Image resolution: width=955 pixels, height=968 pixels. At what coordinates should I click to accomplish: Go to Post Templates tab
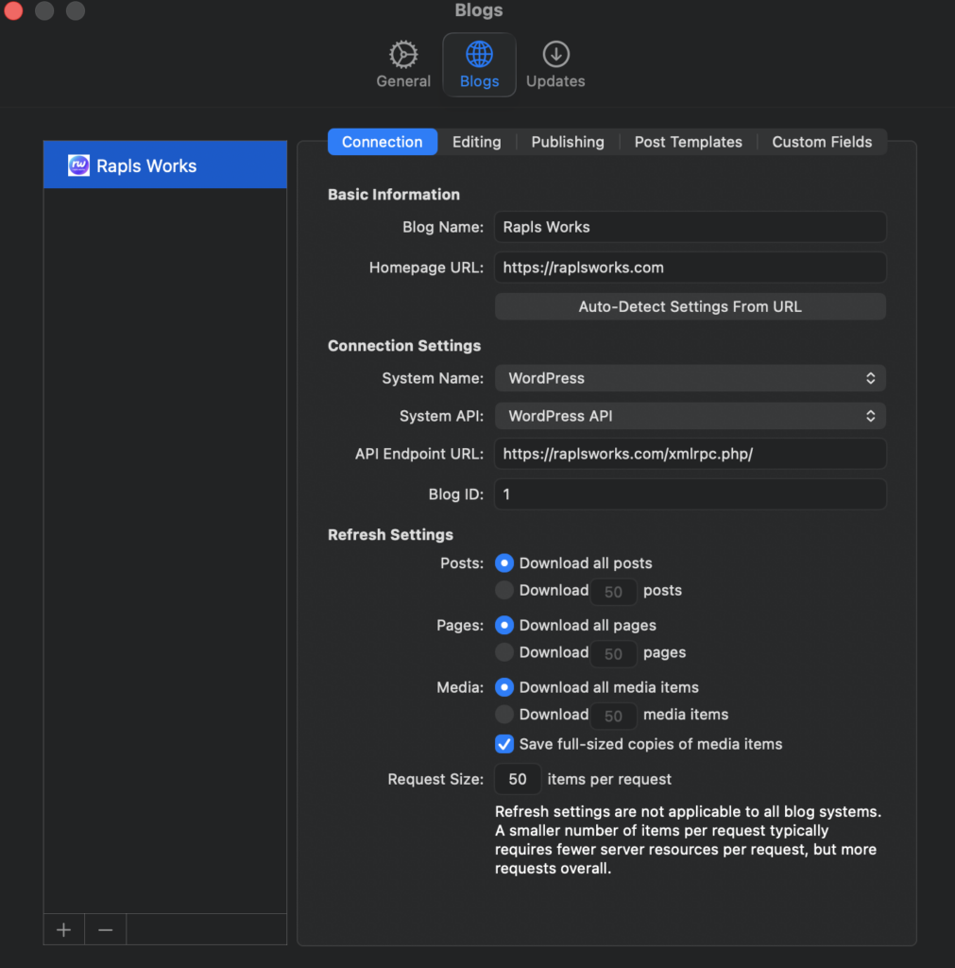(x=688, y=142)
